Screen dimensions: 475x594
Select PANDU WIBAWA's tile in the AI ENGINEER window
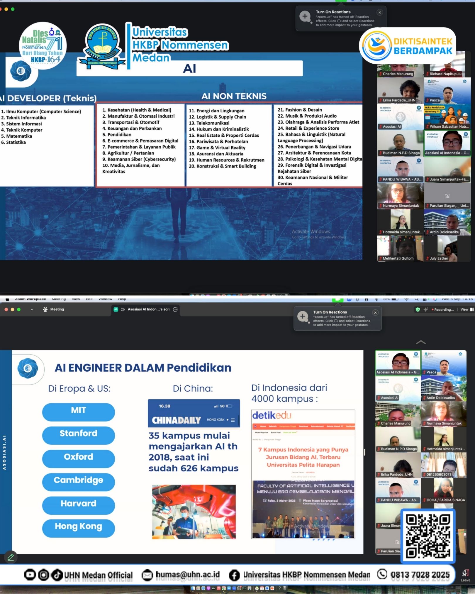coord(398,490)
